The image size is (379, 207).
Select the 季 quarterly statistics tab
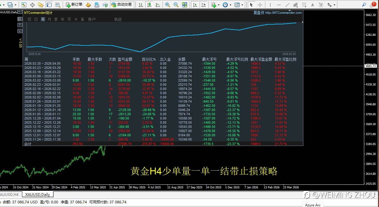(56, 19)
